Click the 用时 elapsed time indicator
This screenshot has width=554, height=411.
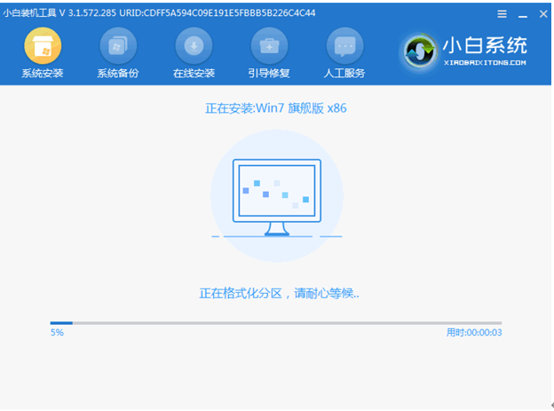[x=473, y=333]
